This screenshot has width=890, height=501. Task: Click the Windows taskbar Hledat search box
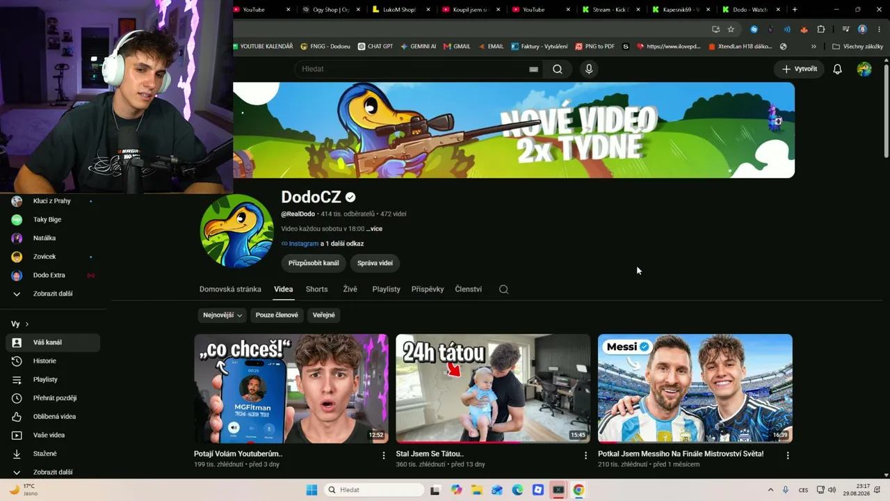[x=375, y=490]
